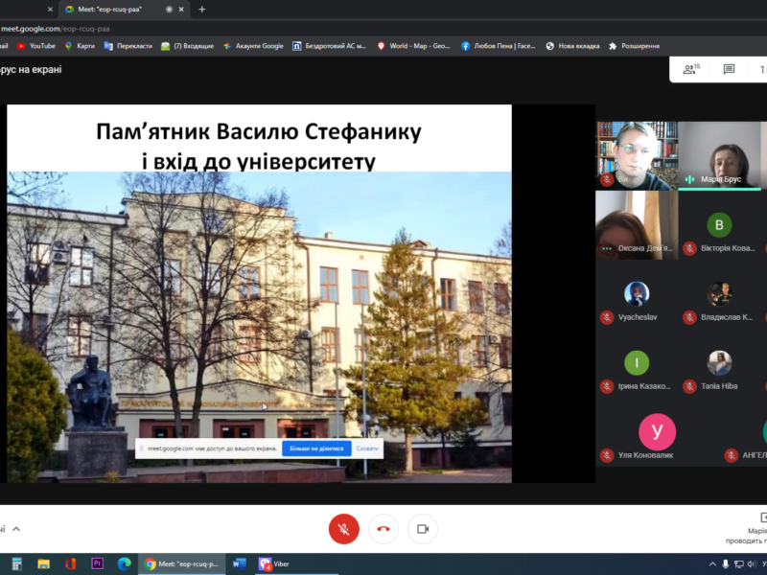Select Марія Брус video tile

721,156
